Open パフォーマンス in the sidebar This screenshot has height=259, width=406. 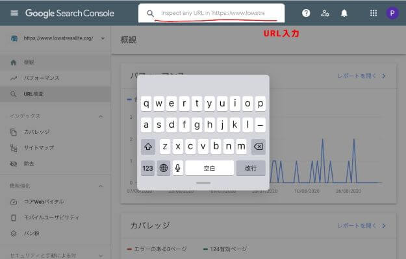pos(55,78)
